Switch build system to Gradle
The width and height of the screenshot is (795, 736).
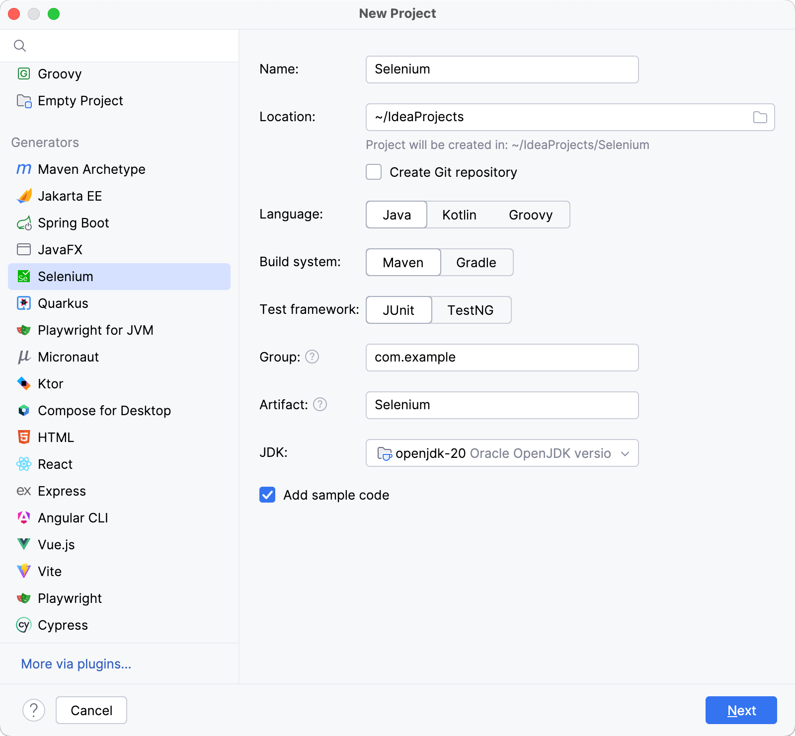click(476, 262)
